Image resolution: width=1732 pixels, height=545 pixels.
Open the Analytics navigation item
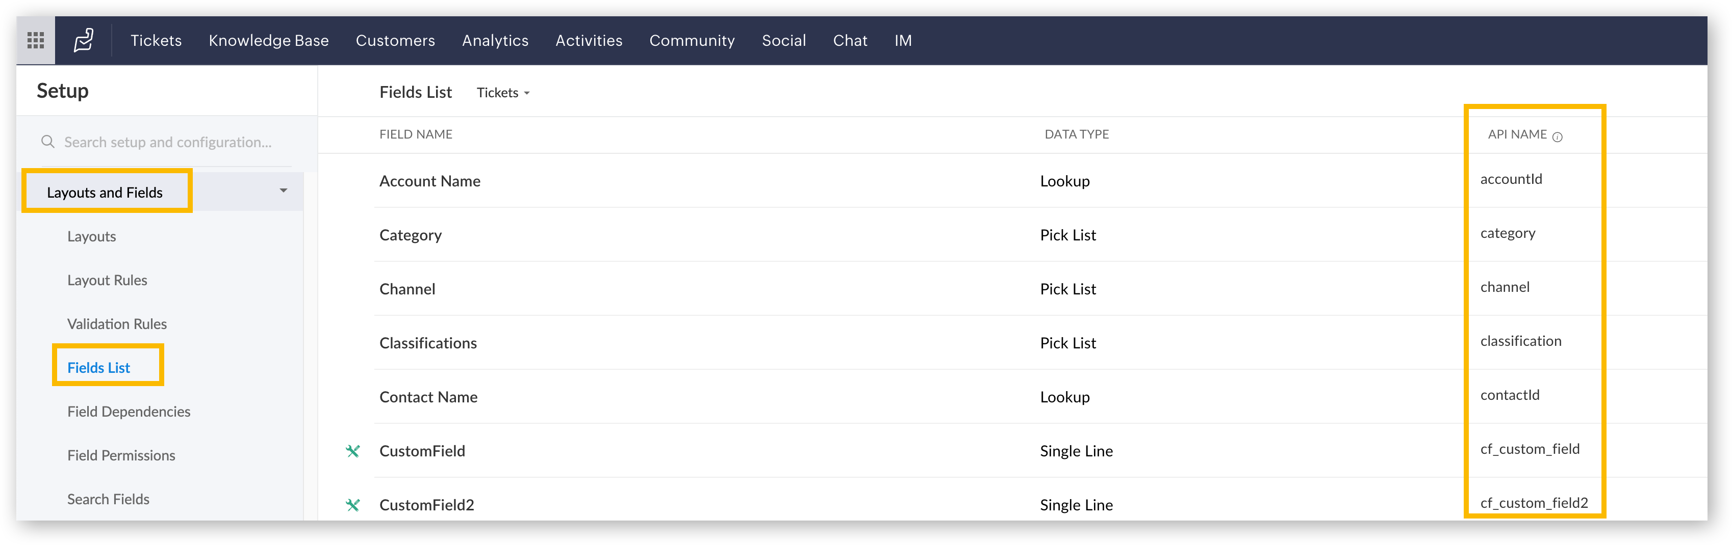pos(495,40)
